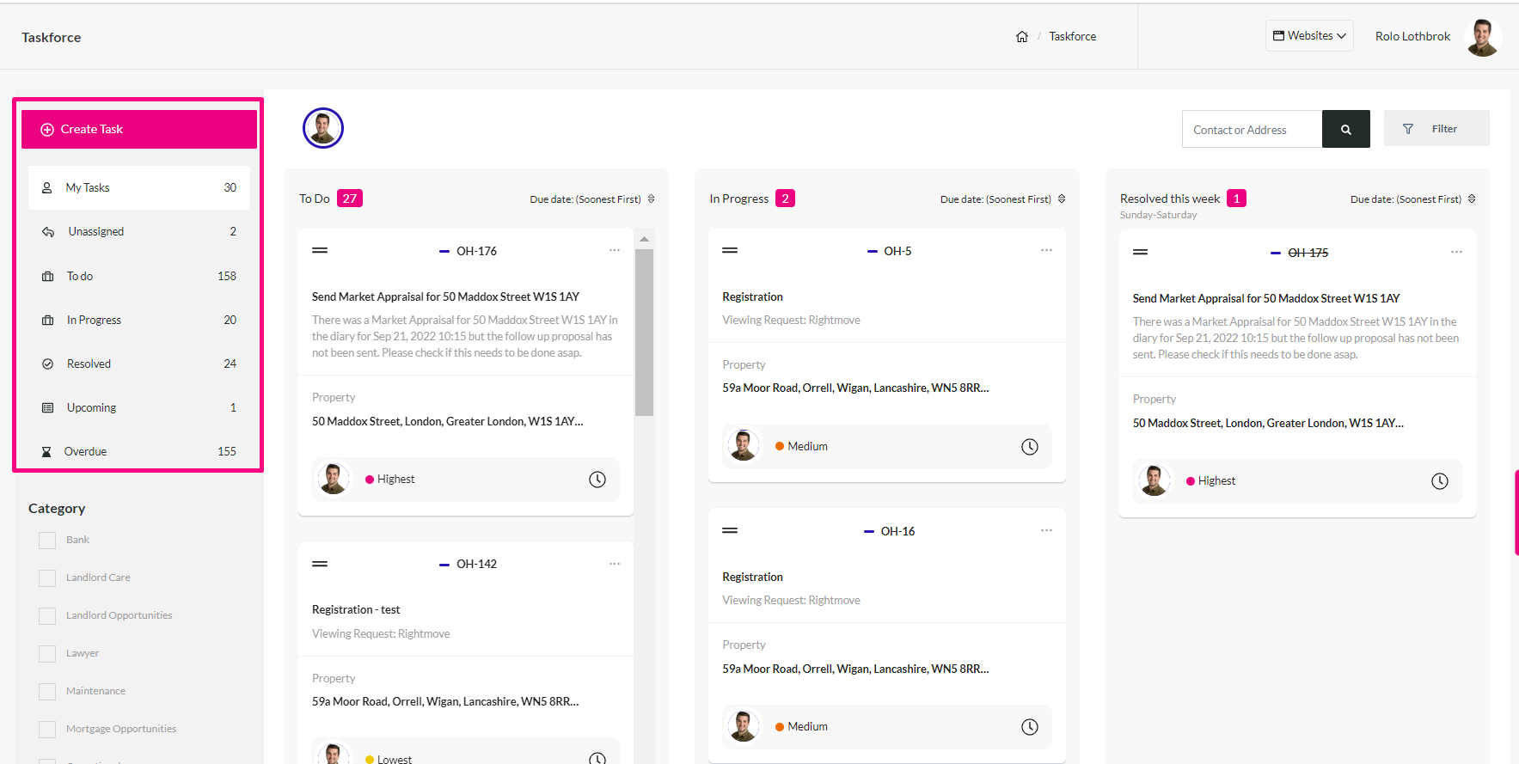This screenshot has width=1519, height=764.
Task: Click the home icon in breadcrumb
Action: pos(1022,37)
